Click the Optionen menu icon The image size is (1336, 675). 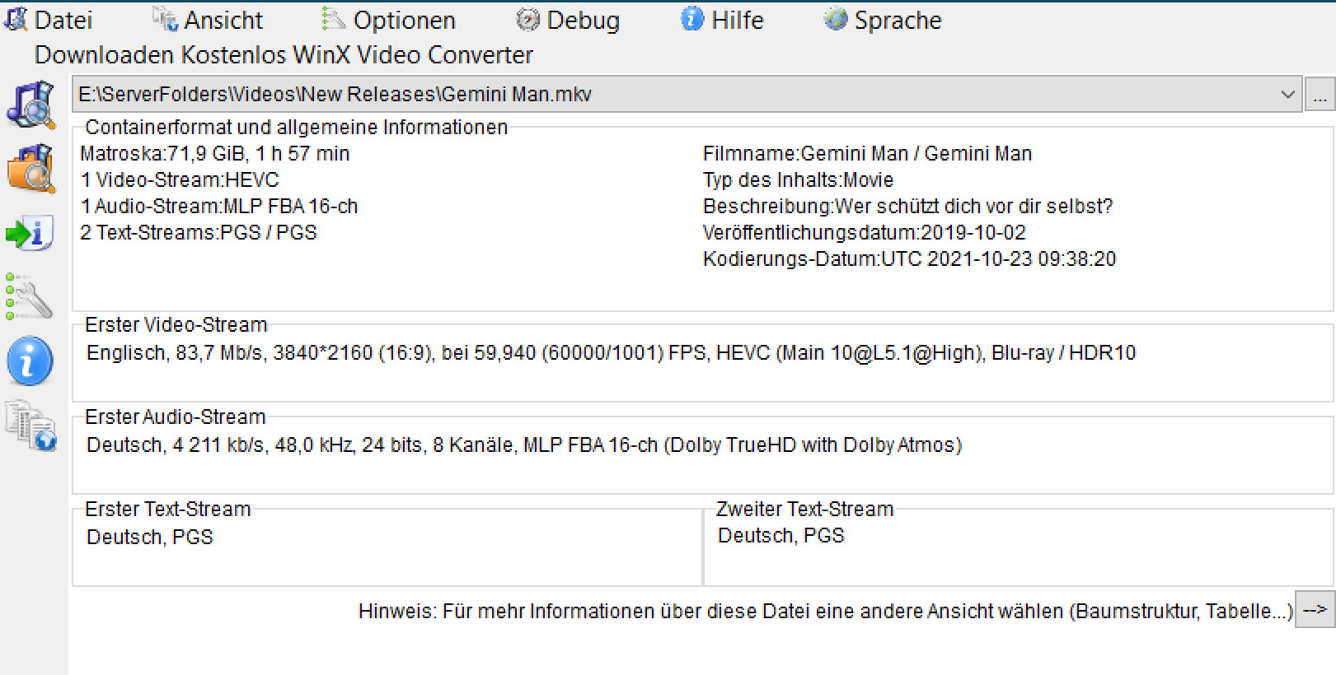pyautogui.click(x=333, y=19)
